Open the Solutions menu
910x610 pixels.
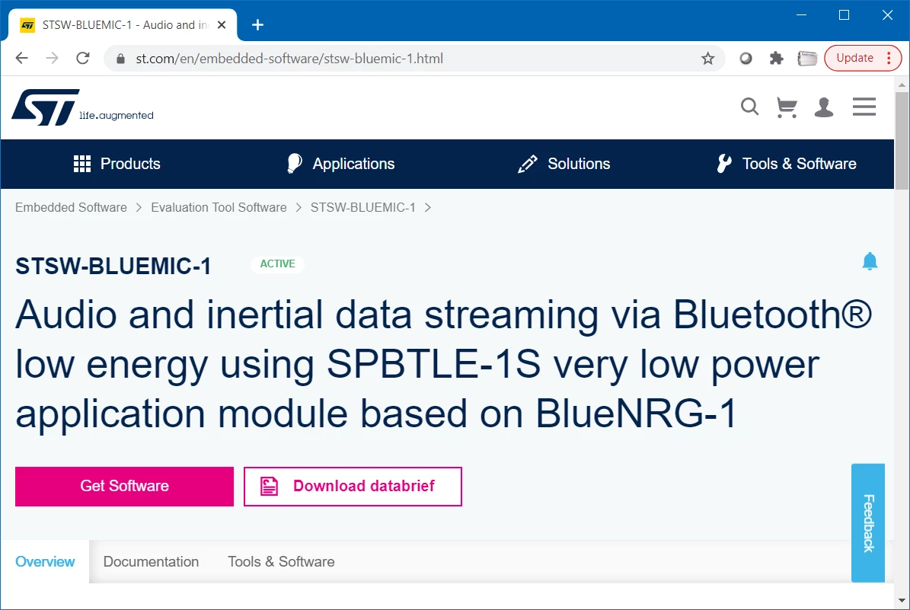[564, 164]
